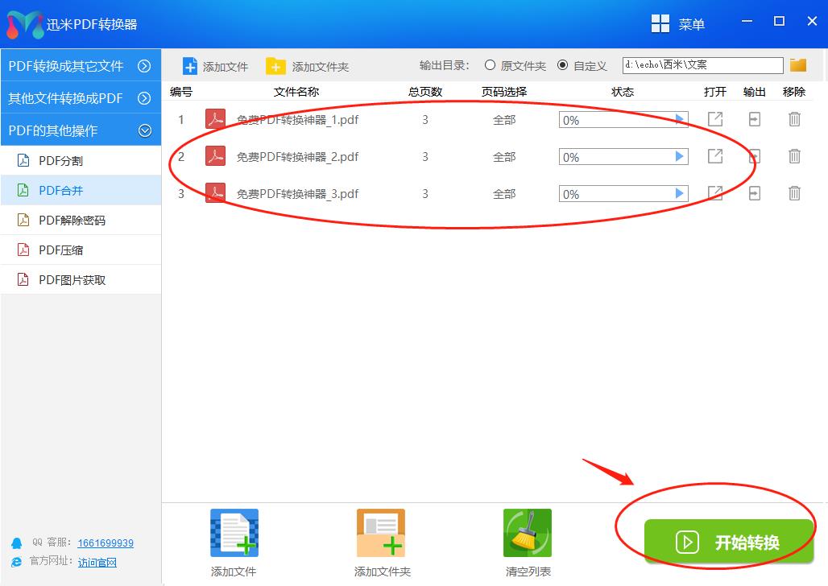This screenshot has width=828, height=586.
Task: Click the open (打开) icon for row 1
Action: 714,119
